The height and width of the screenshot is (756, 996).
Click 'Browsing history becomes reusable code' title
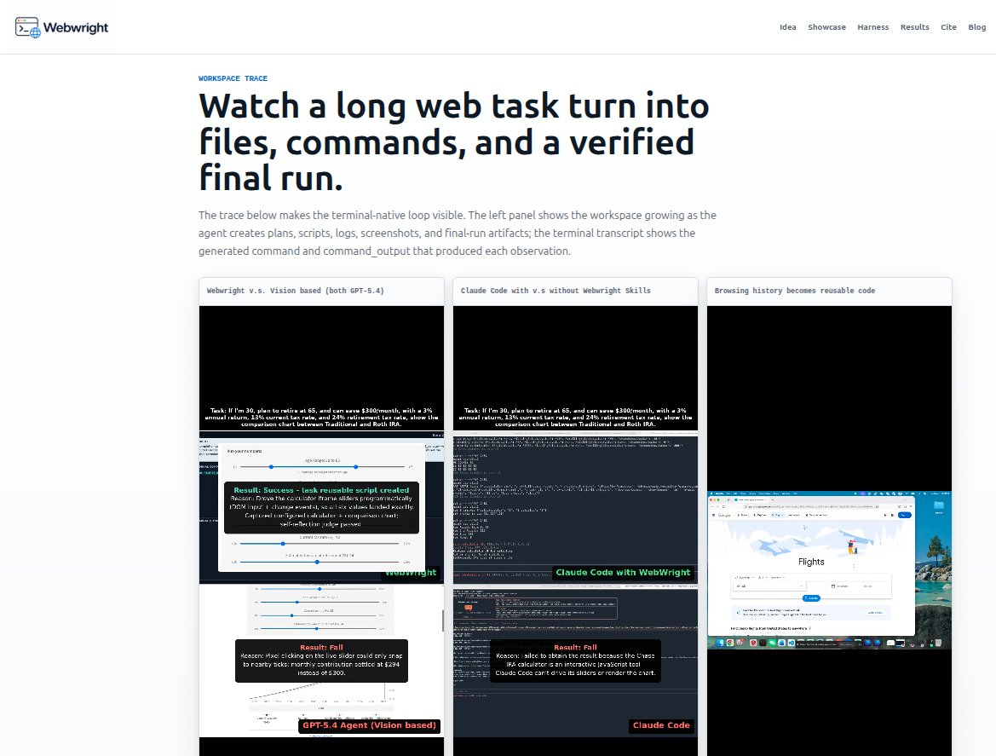point(795,291)
